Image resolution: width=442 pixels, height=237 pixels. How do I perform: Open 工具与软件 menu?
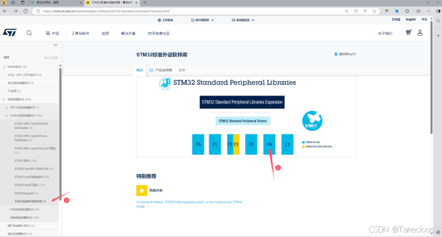pyautogui.click(x=80, y=33)
